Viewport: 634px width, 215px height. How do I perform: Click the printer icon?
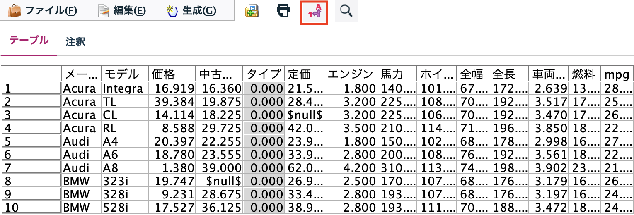[283, 11]
